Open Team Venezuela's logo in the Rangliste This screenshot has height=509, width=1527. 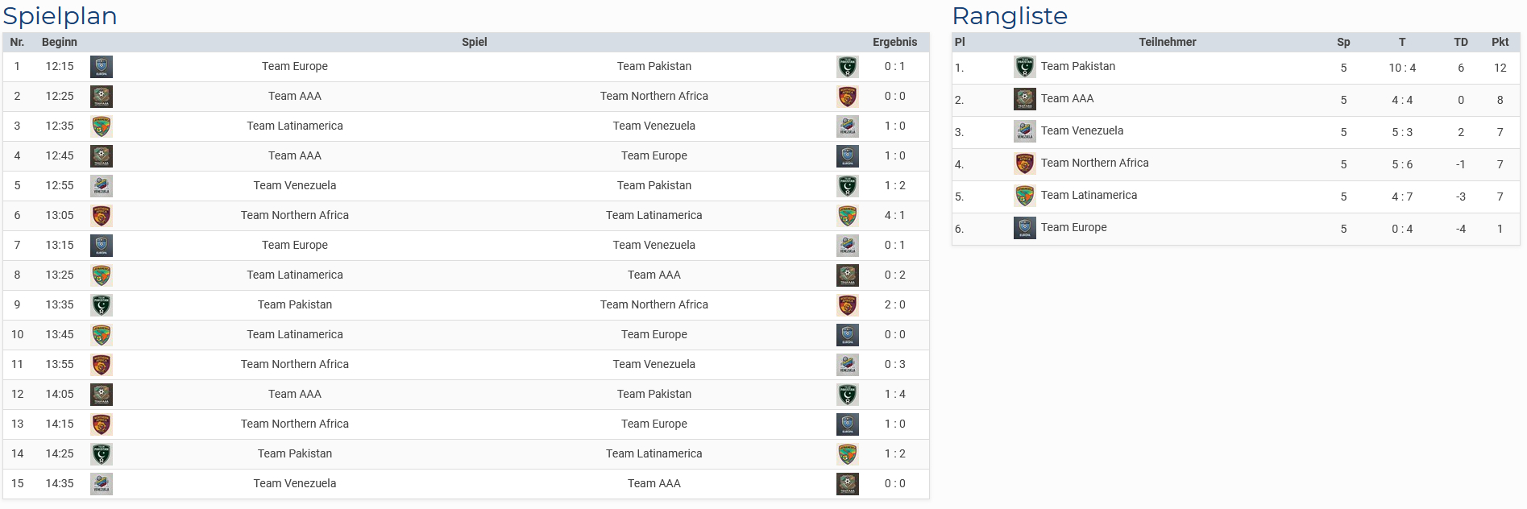[1024, 131]
